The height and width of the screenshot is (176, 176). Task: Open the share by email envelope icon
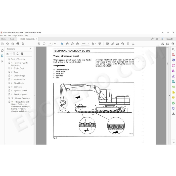pyautogui.click(x=168, y=44)
